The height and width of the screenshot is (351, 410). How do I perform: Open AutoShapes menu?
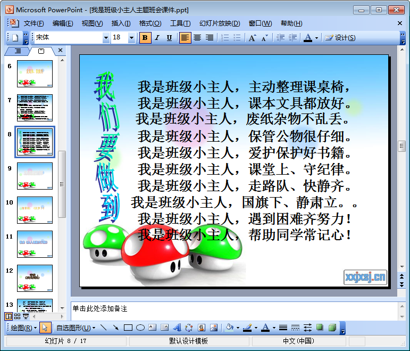click(76, 328)
